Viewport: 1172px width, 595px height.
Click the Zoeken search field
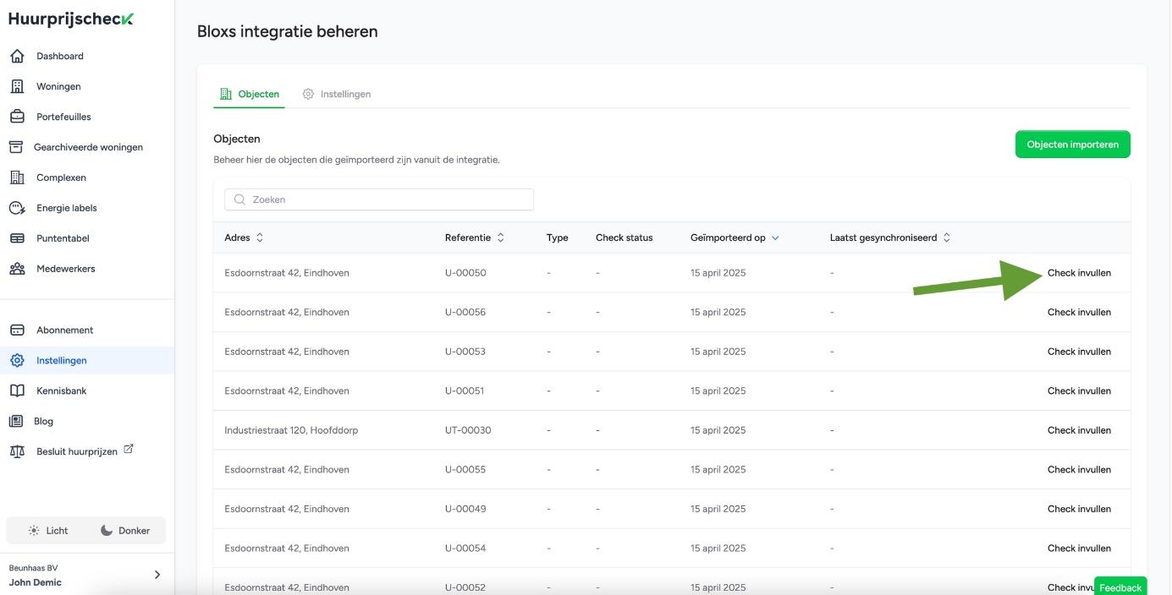tap(379, 199)
